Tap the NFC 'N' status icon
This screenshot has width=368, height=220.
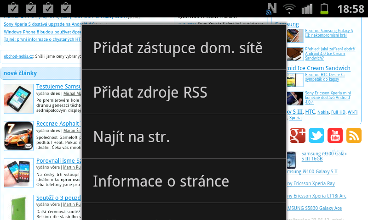click(x=272, y=8)
